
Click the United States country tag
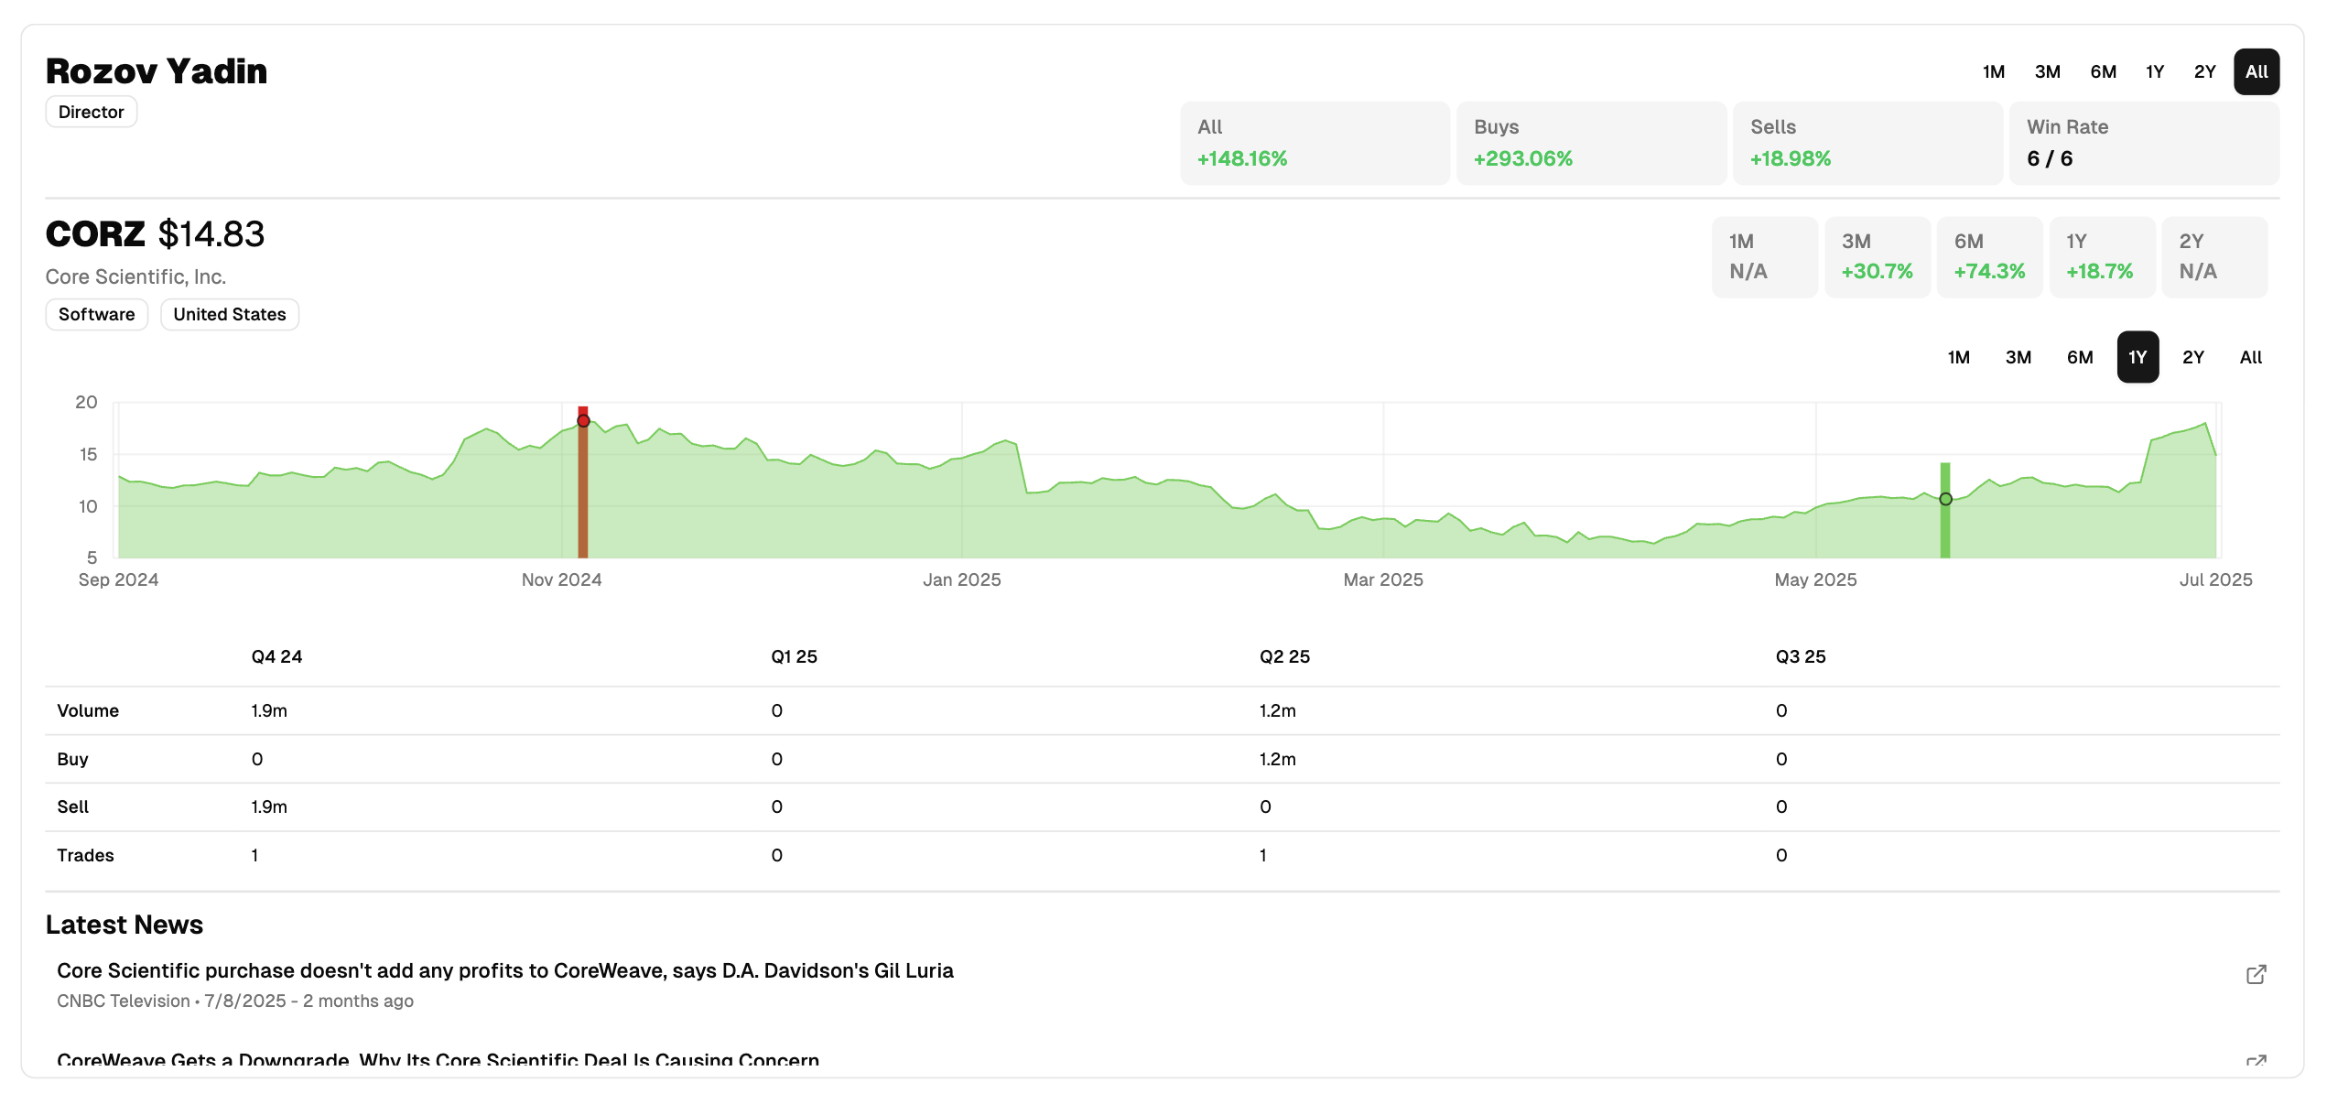[230, 314]
